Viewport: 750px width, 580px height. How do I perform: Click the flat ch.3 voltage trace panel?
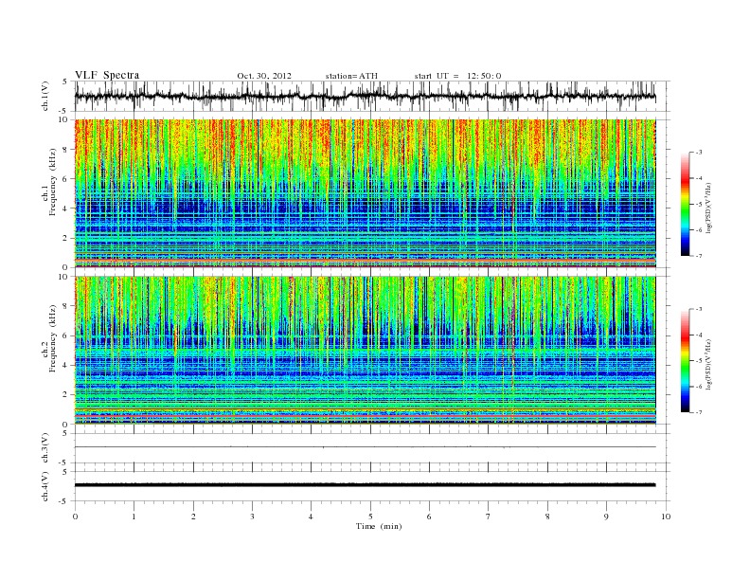372,448
